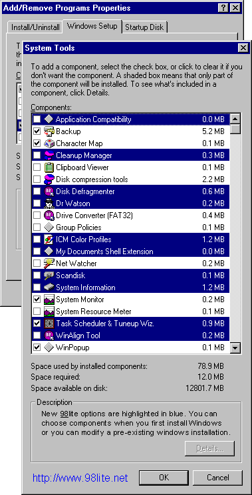The image size is (252, 495).
Task: Select the My Documents Shell Extension row text
Action: pyautogui.click(x=104, y=252)
